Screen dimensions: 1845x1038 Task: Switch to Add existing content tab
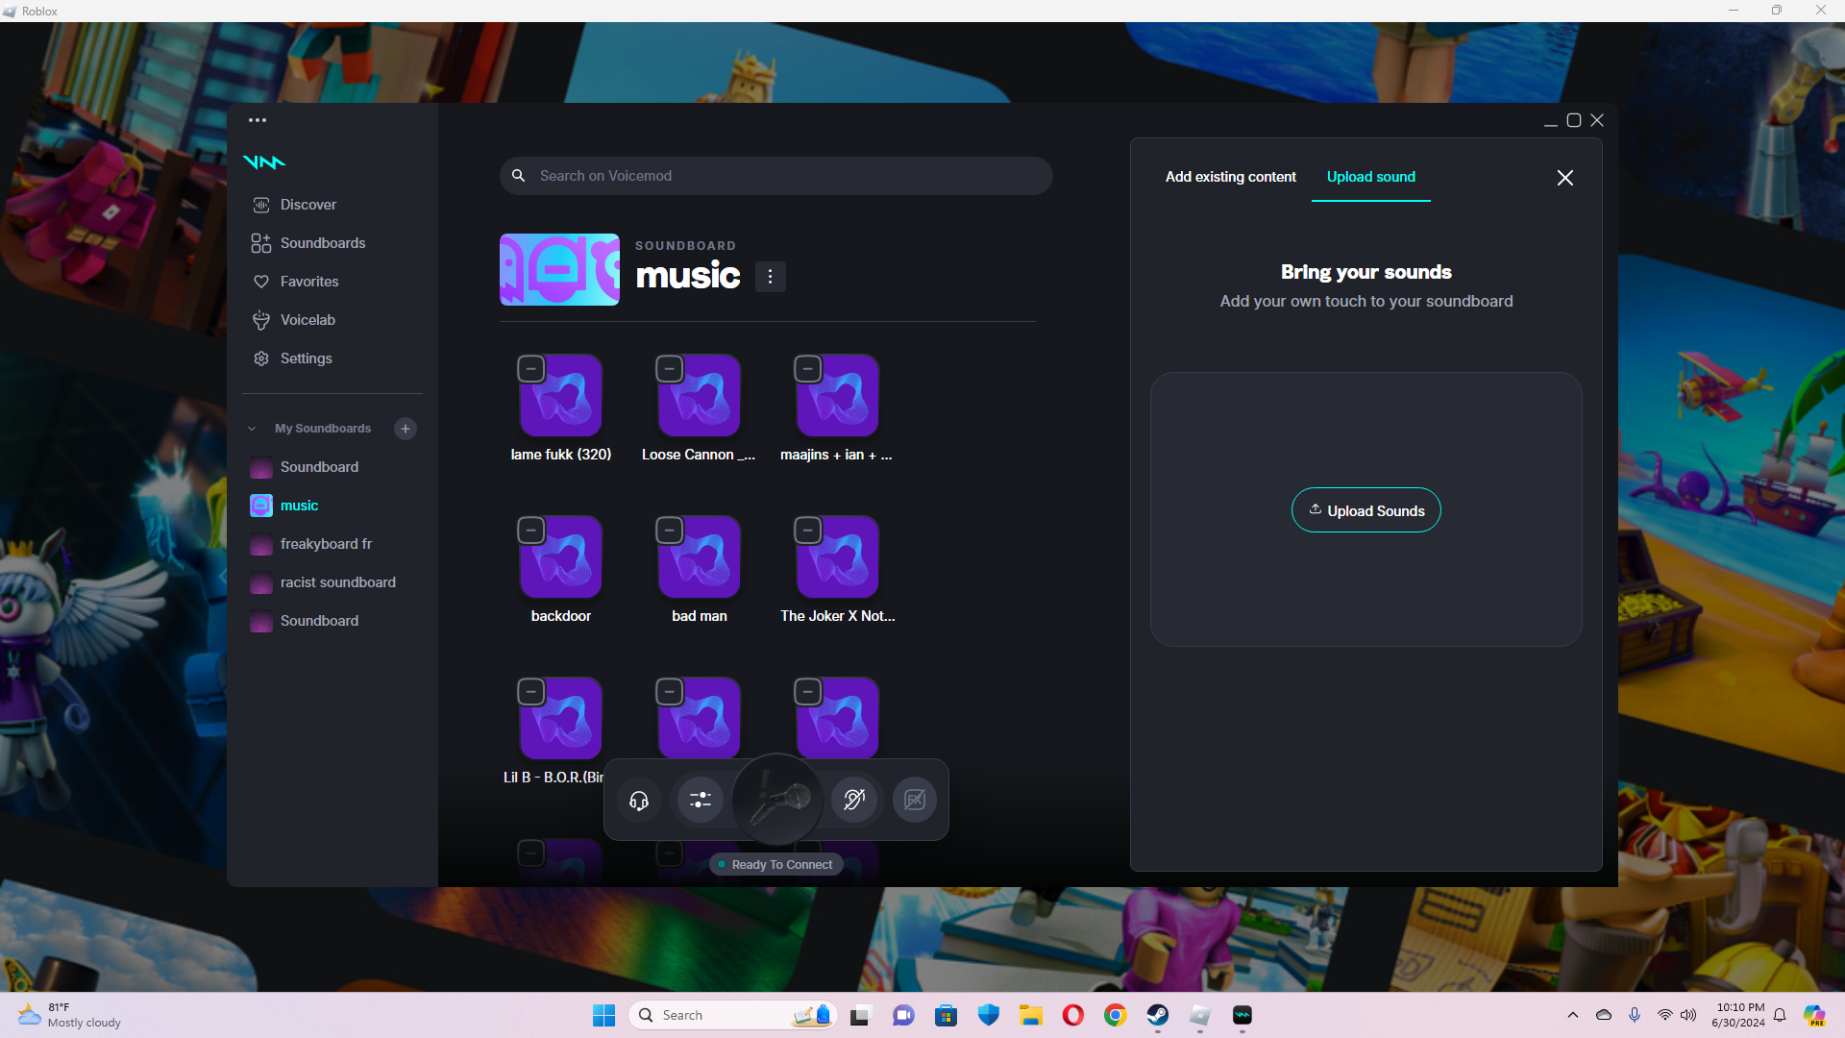[1230, 177]
